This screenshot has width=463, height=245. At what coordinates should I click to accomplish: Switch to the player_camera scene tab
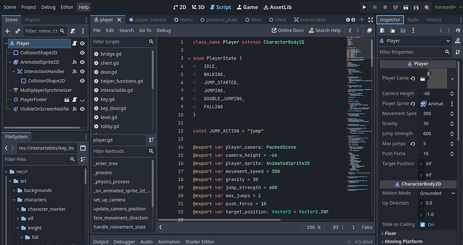point(148,19)
